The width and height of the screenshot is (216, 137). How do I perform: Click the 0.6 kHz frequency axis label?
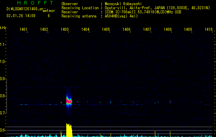[2, 130]
